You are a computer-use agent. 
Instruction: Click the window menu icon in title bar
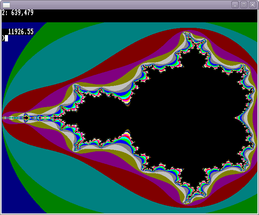(6, 5)
